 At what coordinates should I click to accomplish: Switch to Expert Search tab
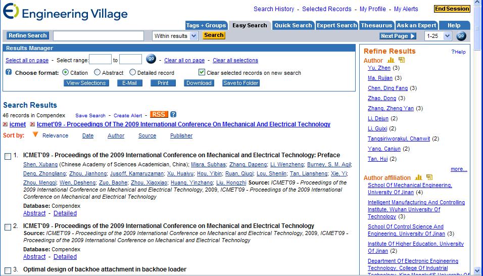(336, 26)
